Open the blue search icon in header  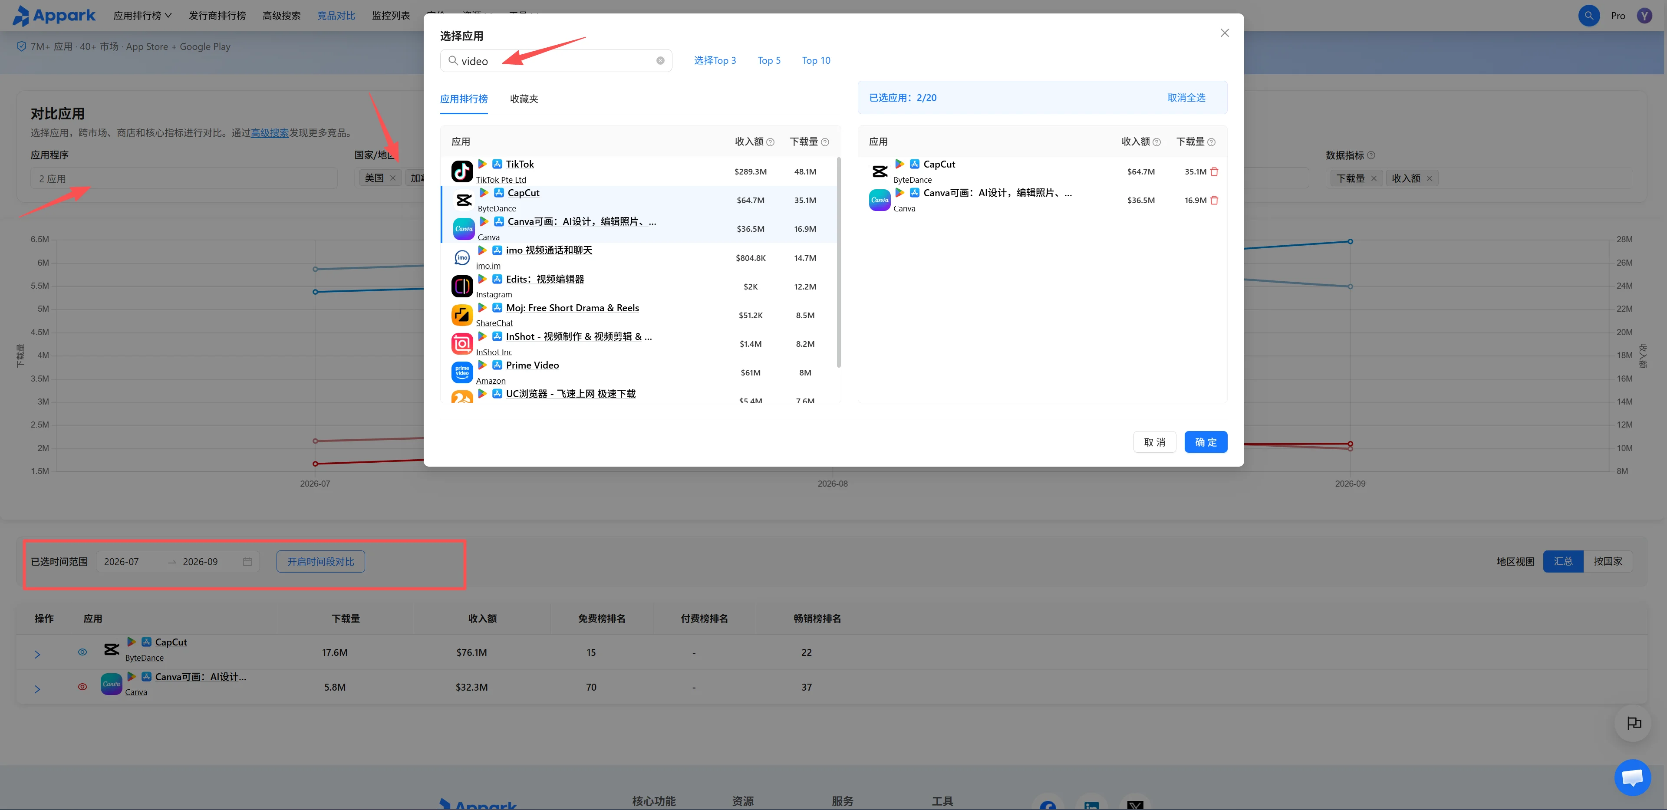pyautogui.click(x=1589, y=16)
